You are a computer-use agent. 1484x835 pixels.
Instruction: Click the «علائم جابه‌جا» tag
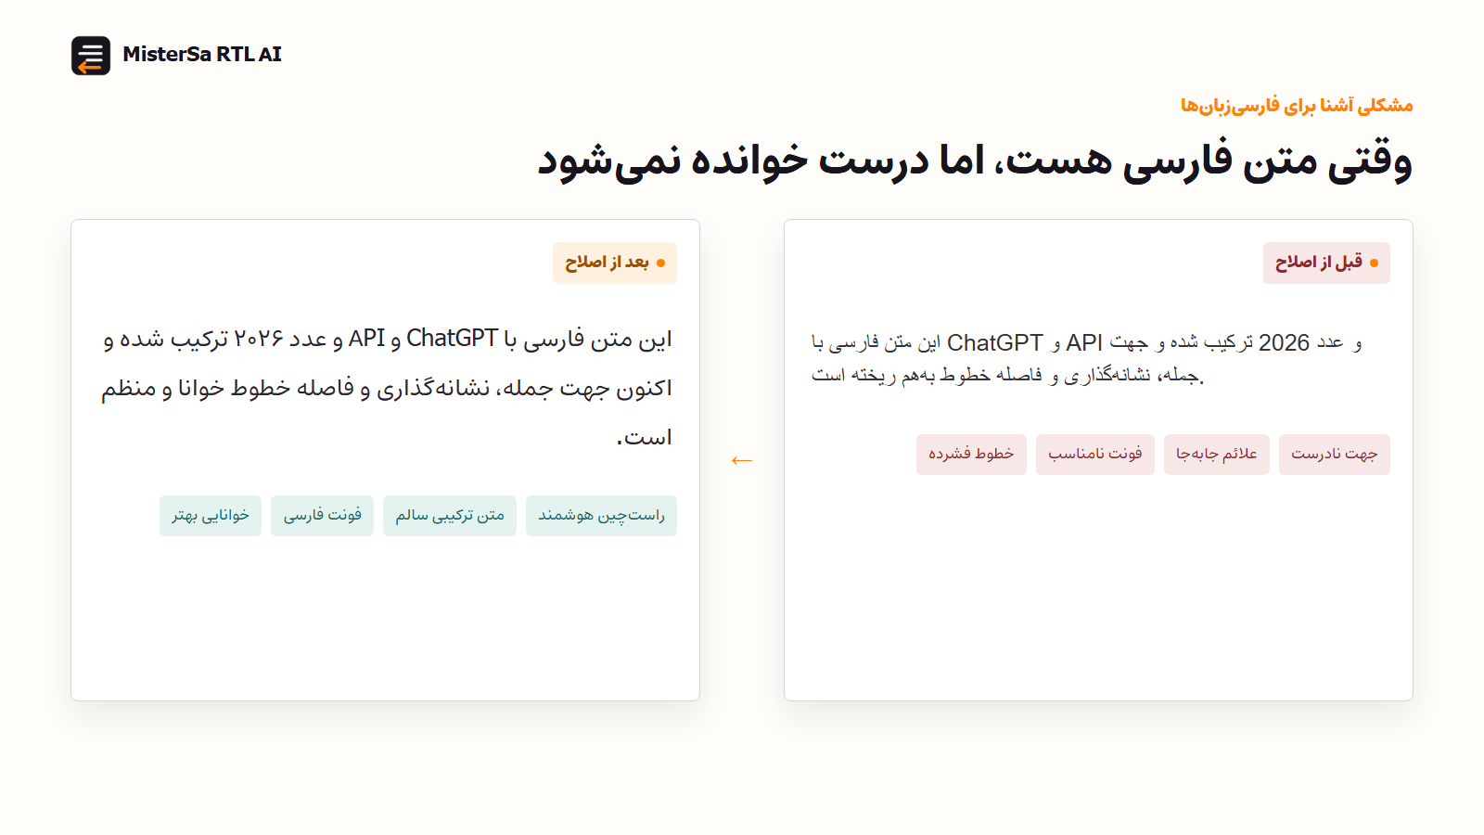pyautogui.click(x=1217, y=454)
